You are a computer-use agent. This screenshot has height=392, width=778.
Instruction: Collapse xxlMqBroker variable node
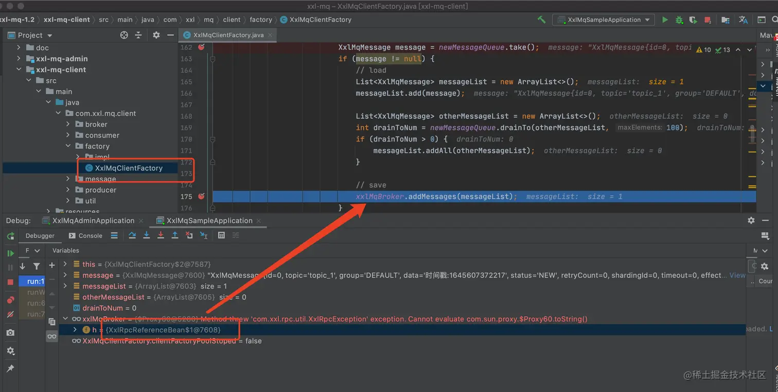[x=65, y=319]
